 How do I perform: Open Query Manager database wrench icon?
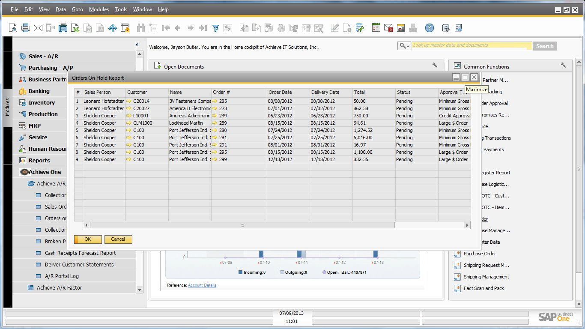pos(360,28)
